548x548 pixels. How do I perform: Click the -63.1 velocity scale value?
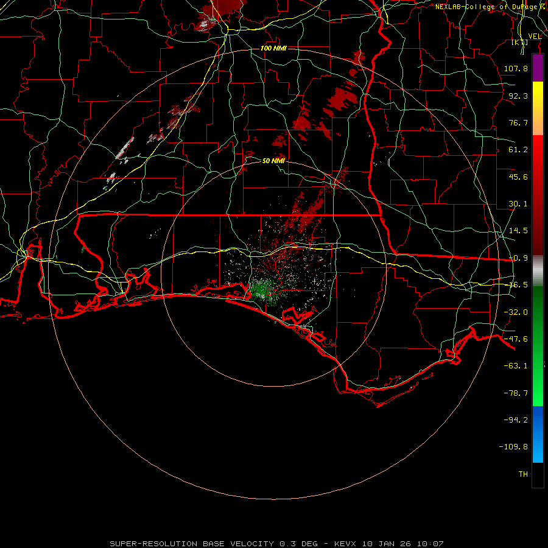click(516, 366)
